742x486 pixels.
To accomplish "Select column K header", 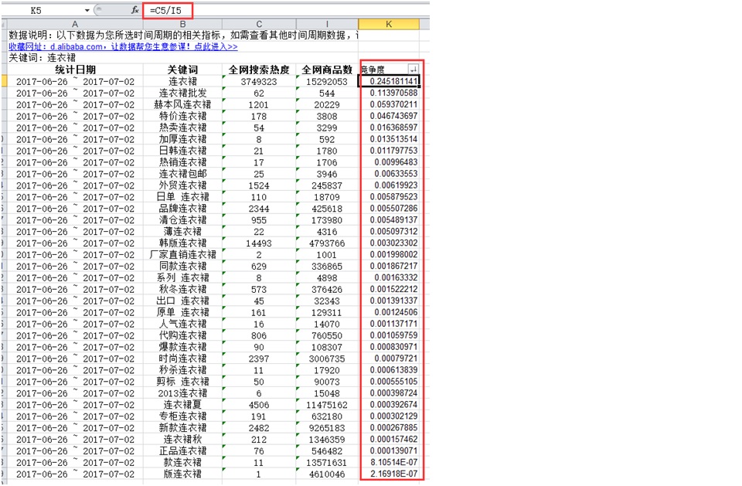I will point(389,24).
